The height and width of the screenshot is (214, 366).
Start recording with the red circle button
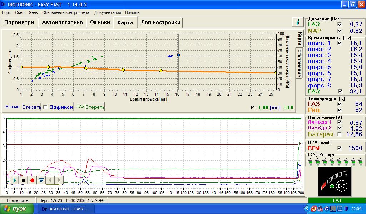click(32, 180)
